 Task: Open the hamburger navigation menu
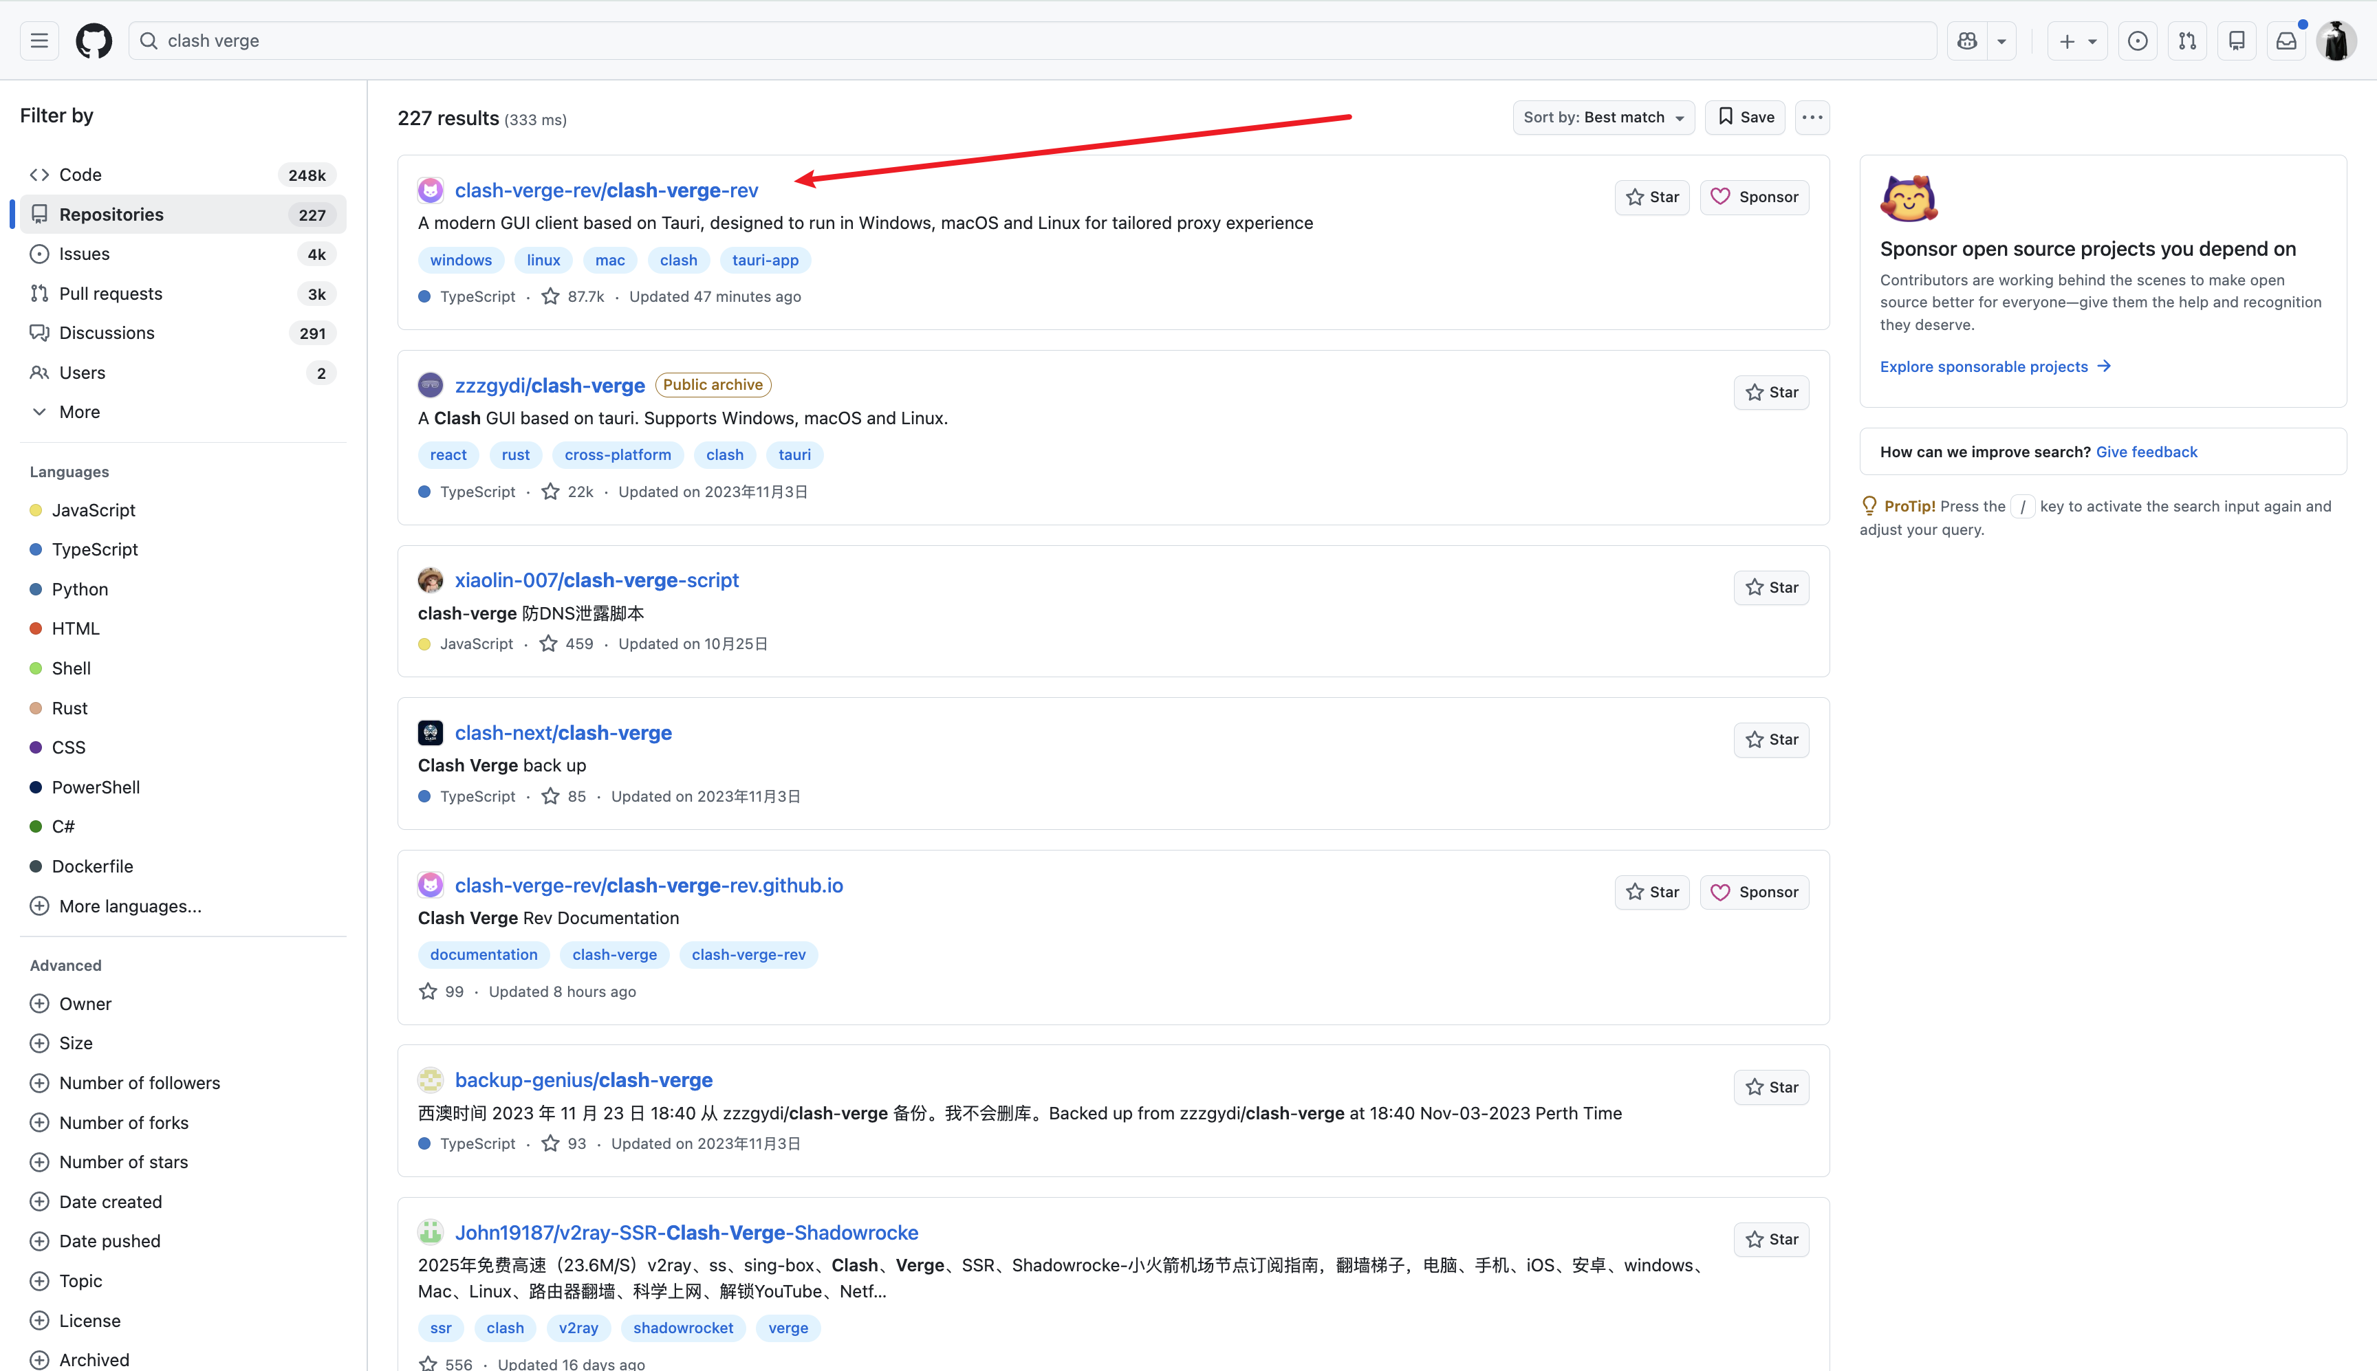pos(39,41)
